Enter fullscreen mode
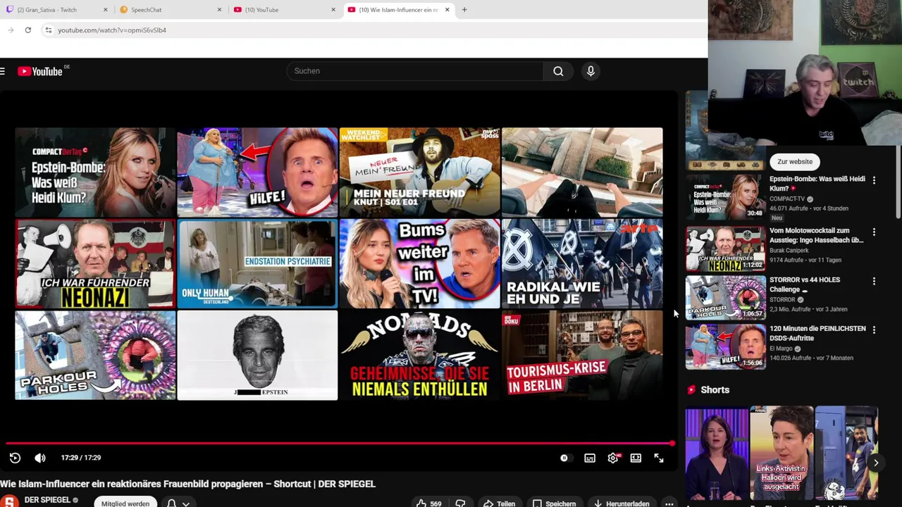 point(659,458)
